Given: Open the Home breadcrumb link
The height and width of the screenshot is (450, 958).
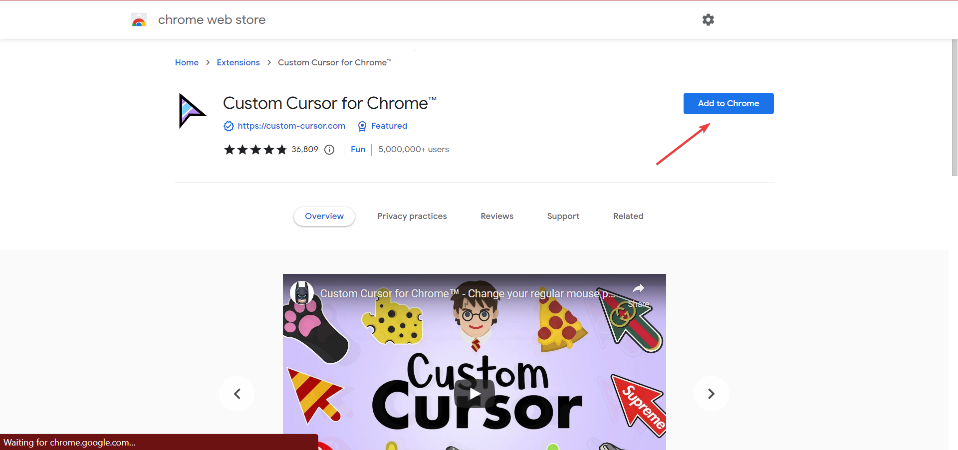Looking at the screenshot, I should point(187,62).
